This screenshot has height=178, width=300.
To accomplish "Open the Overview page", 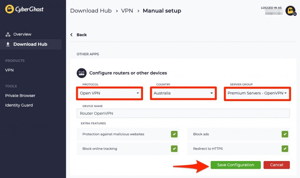I will click(22, 35).
